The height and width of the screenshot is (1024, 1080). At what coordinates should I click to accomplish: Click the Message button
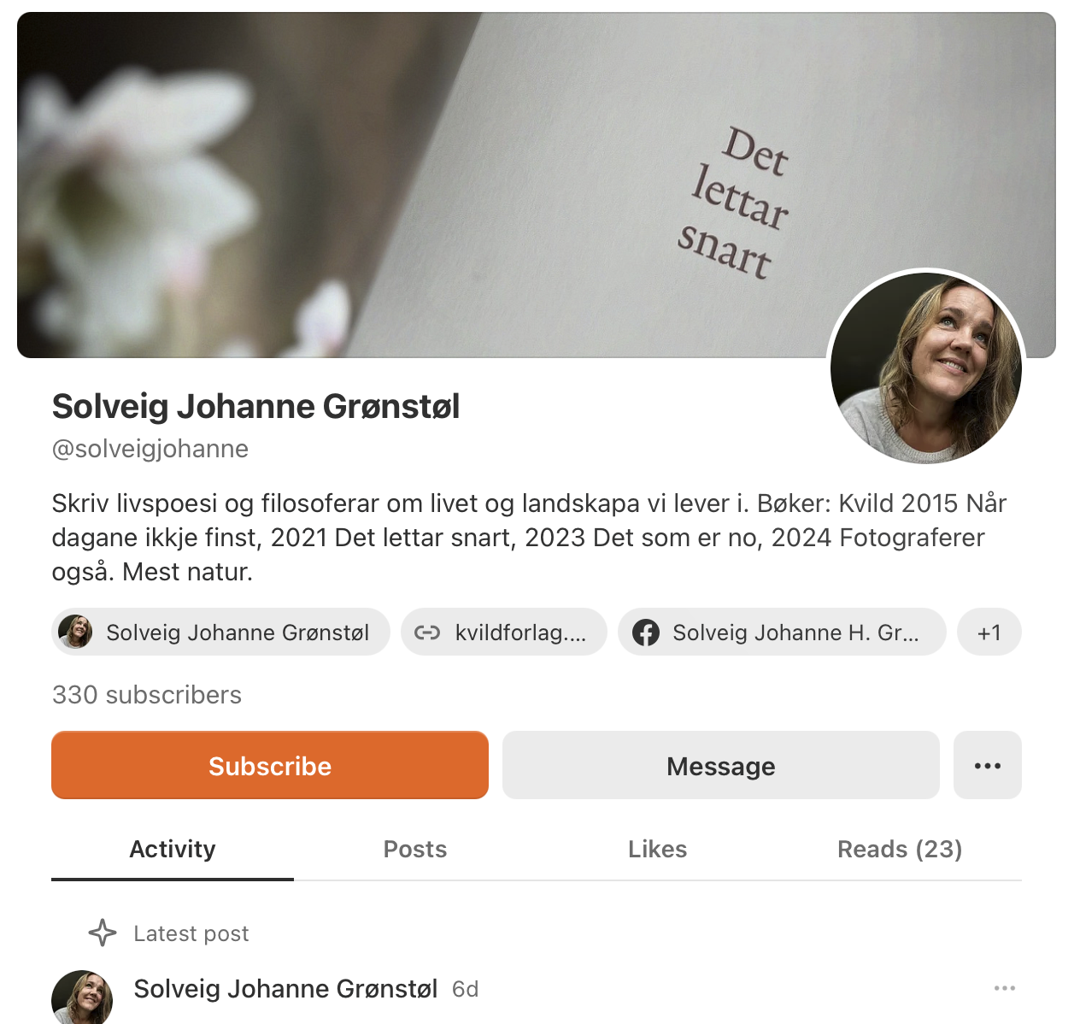[x=721, y=765]
